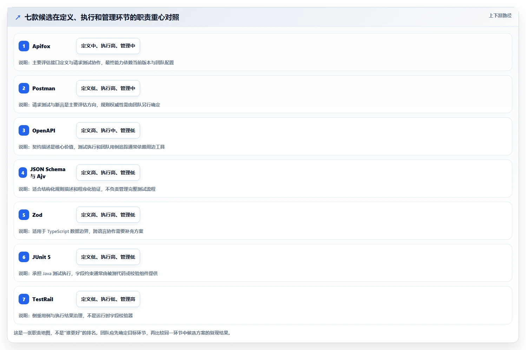Viewport: 526px width, 350px height.
Task: Click the panel title 七款候选在定义、执行和管理环节的职责重心对照
Action: click(x=102, y=17)
